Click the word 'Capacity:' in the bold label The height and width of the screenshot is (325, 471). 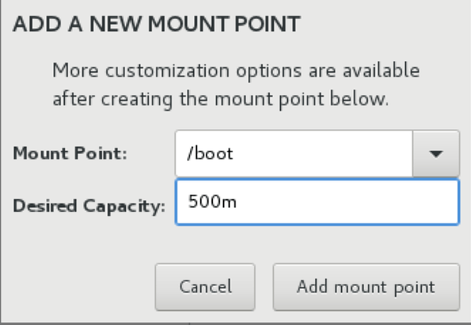[124, 206]
